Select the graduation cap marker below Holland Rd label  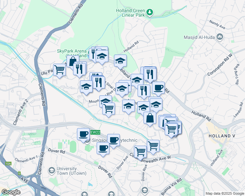[x=120, y=61]
